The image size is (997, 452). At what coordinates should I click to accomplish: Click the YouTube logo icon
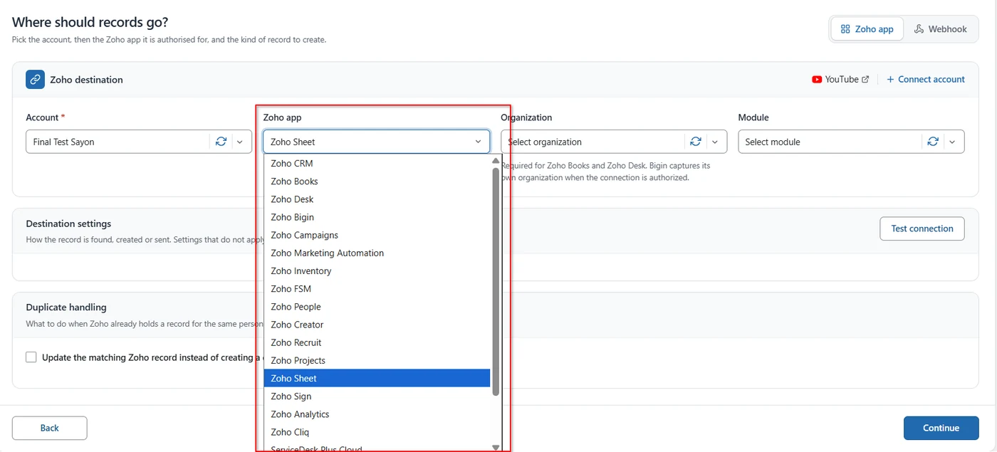coord(817,80)
